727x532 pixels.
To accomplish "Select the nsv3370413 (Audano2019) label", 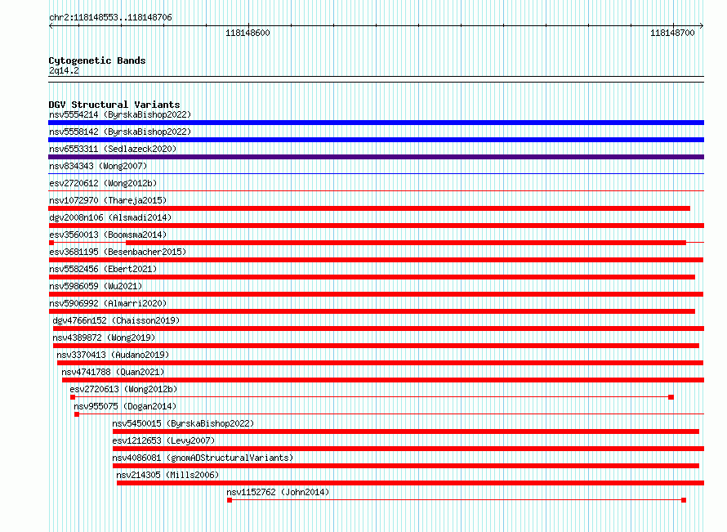I will [113, 355].
